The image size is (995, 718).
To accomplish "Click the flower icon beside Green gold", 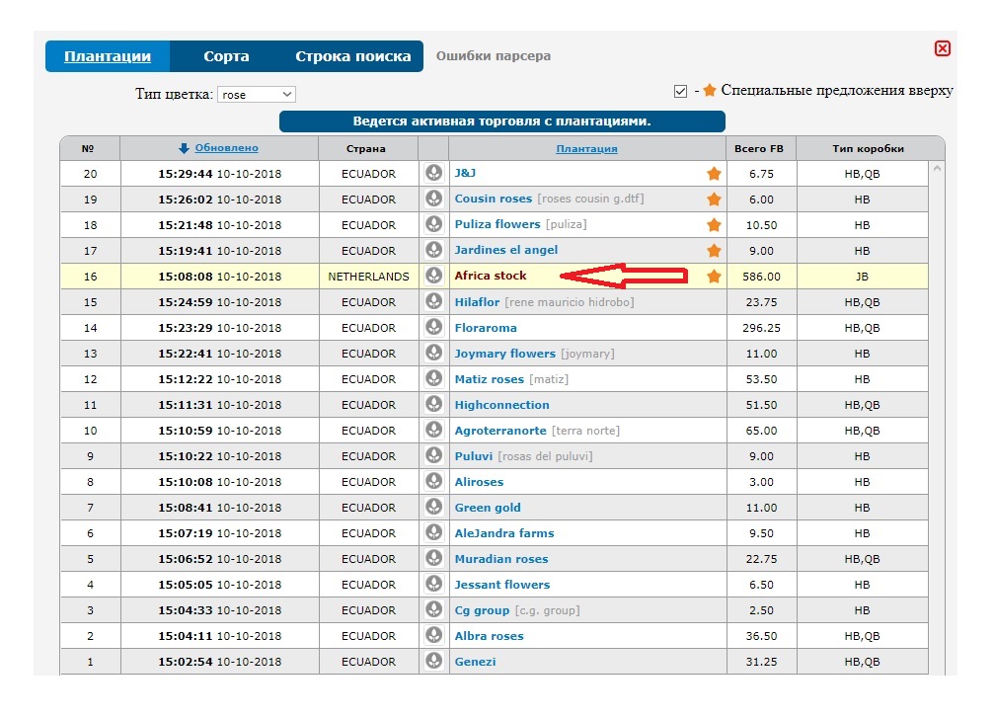I will pos(433,507).
